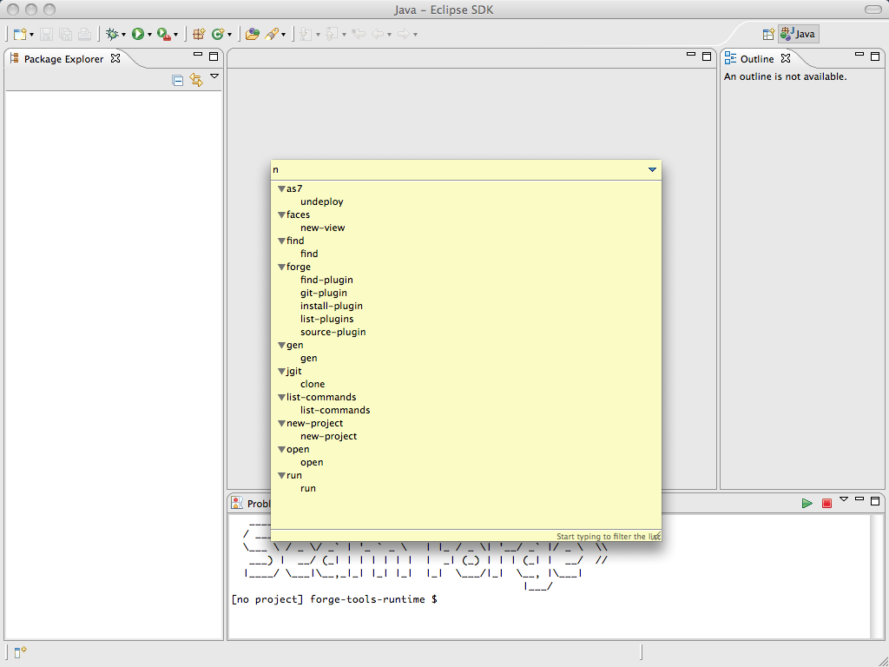The height and width of the screenshot is (667, 889).
Task: Click the status bar fast view icon
Action: pyautogui.click(x=20, y=652)
